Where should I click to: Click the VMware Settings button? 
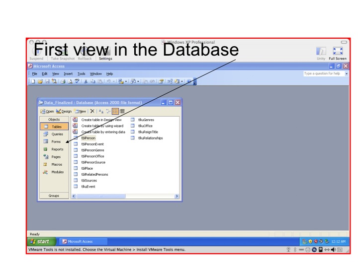106,54
